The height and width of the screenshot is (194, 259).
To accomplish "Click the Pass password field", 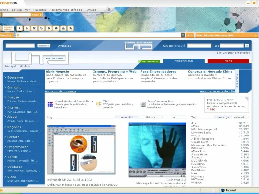I will (232, 46).
